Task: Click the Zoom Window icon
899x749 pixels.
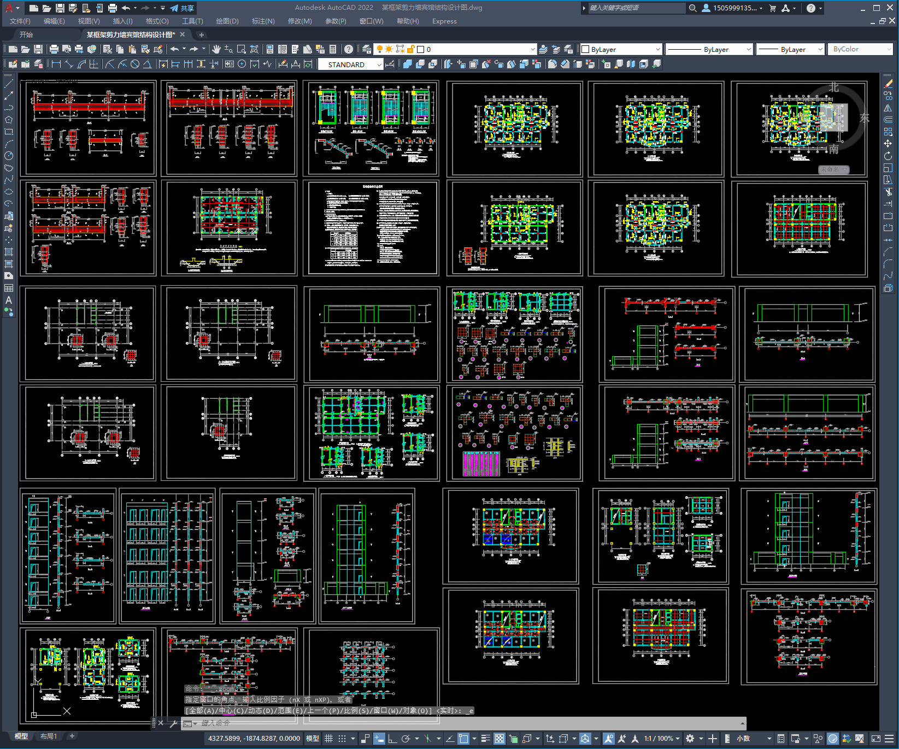Action: 241,49
